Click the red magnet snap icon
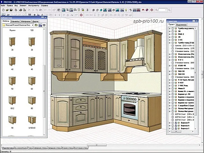The height and width of the screenshot is (153, 204). tap(143, 10)
